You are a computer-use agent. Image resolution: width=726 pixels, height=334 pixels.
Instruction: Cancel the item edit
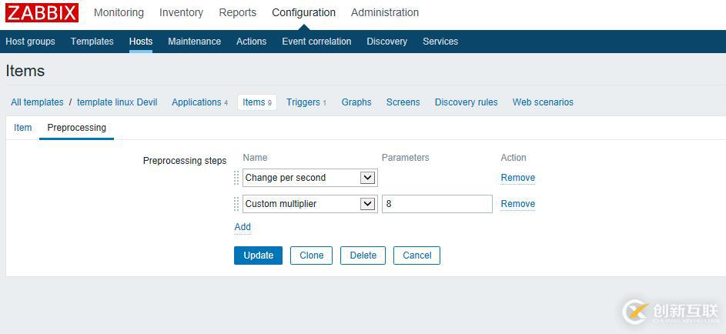click(x=417, y=256)
